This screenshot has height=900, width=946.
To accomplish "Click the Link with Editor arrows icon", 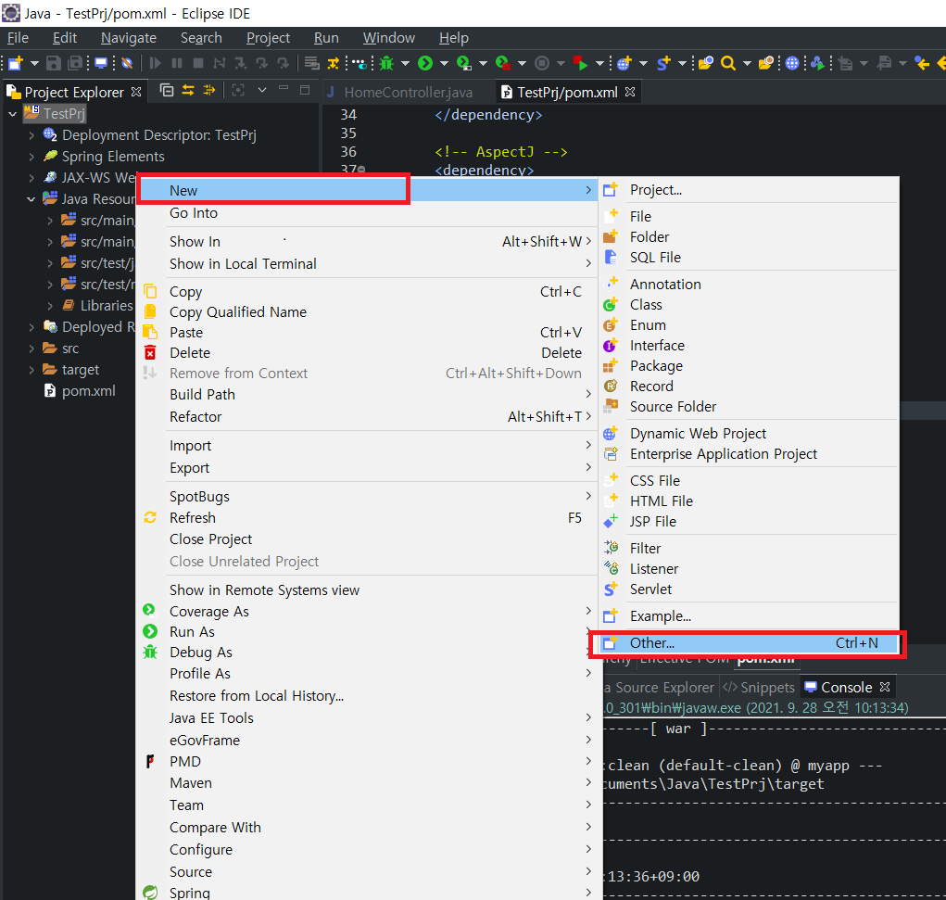I will pos(188,91).
